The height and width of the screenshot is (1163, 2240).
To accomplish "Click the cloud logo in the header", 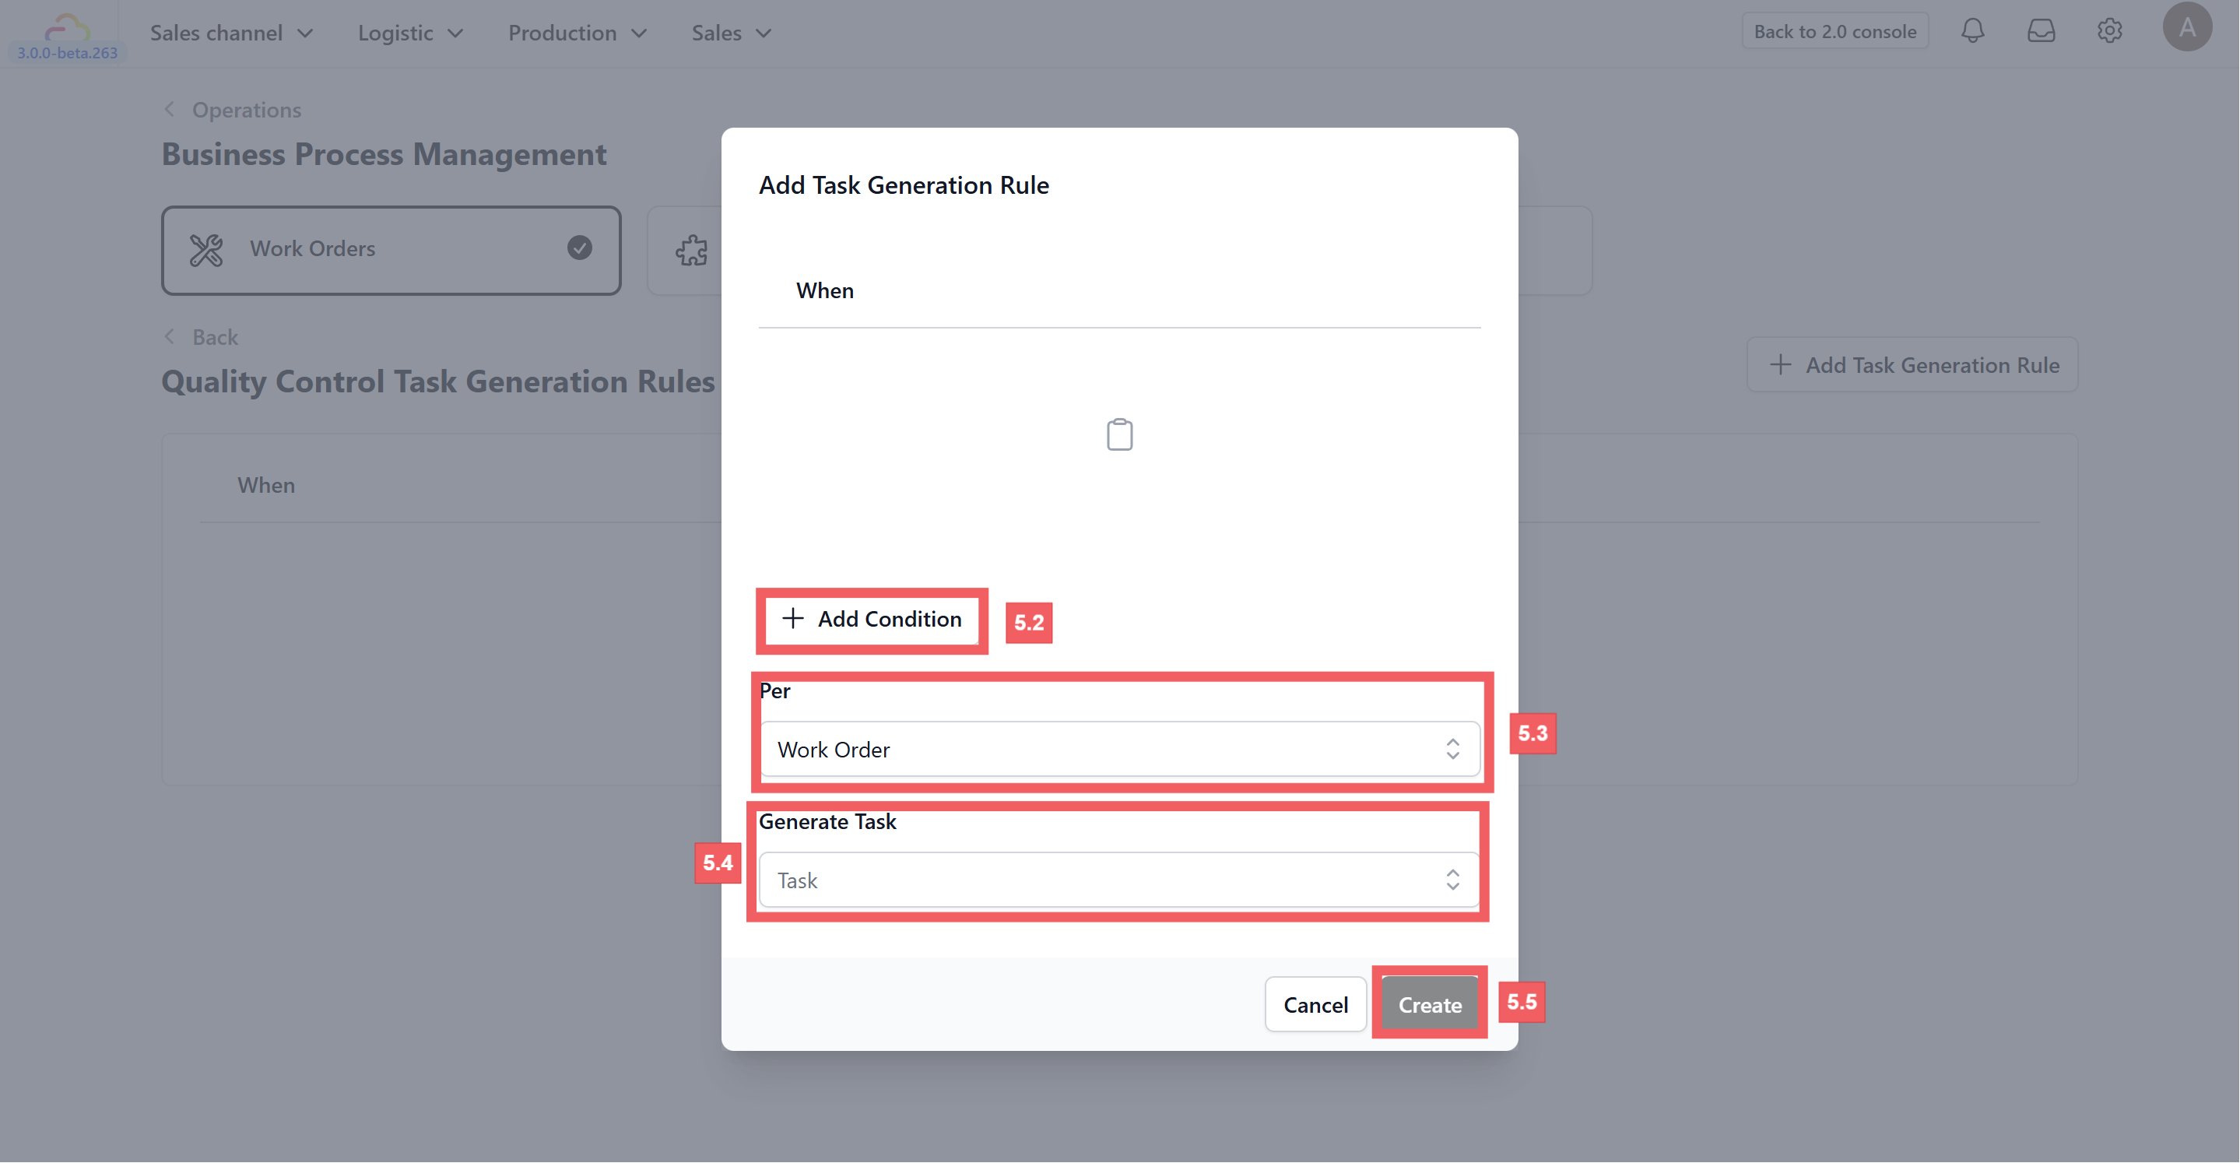I will tap(67, 28).
